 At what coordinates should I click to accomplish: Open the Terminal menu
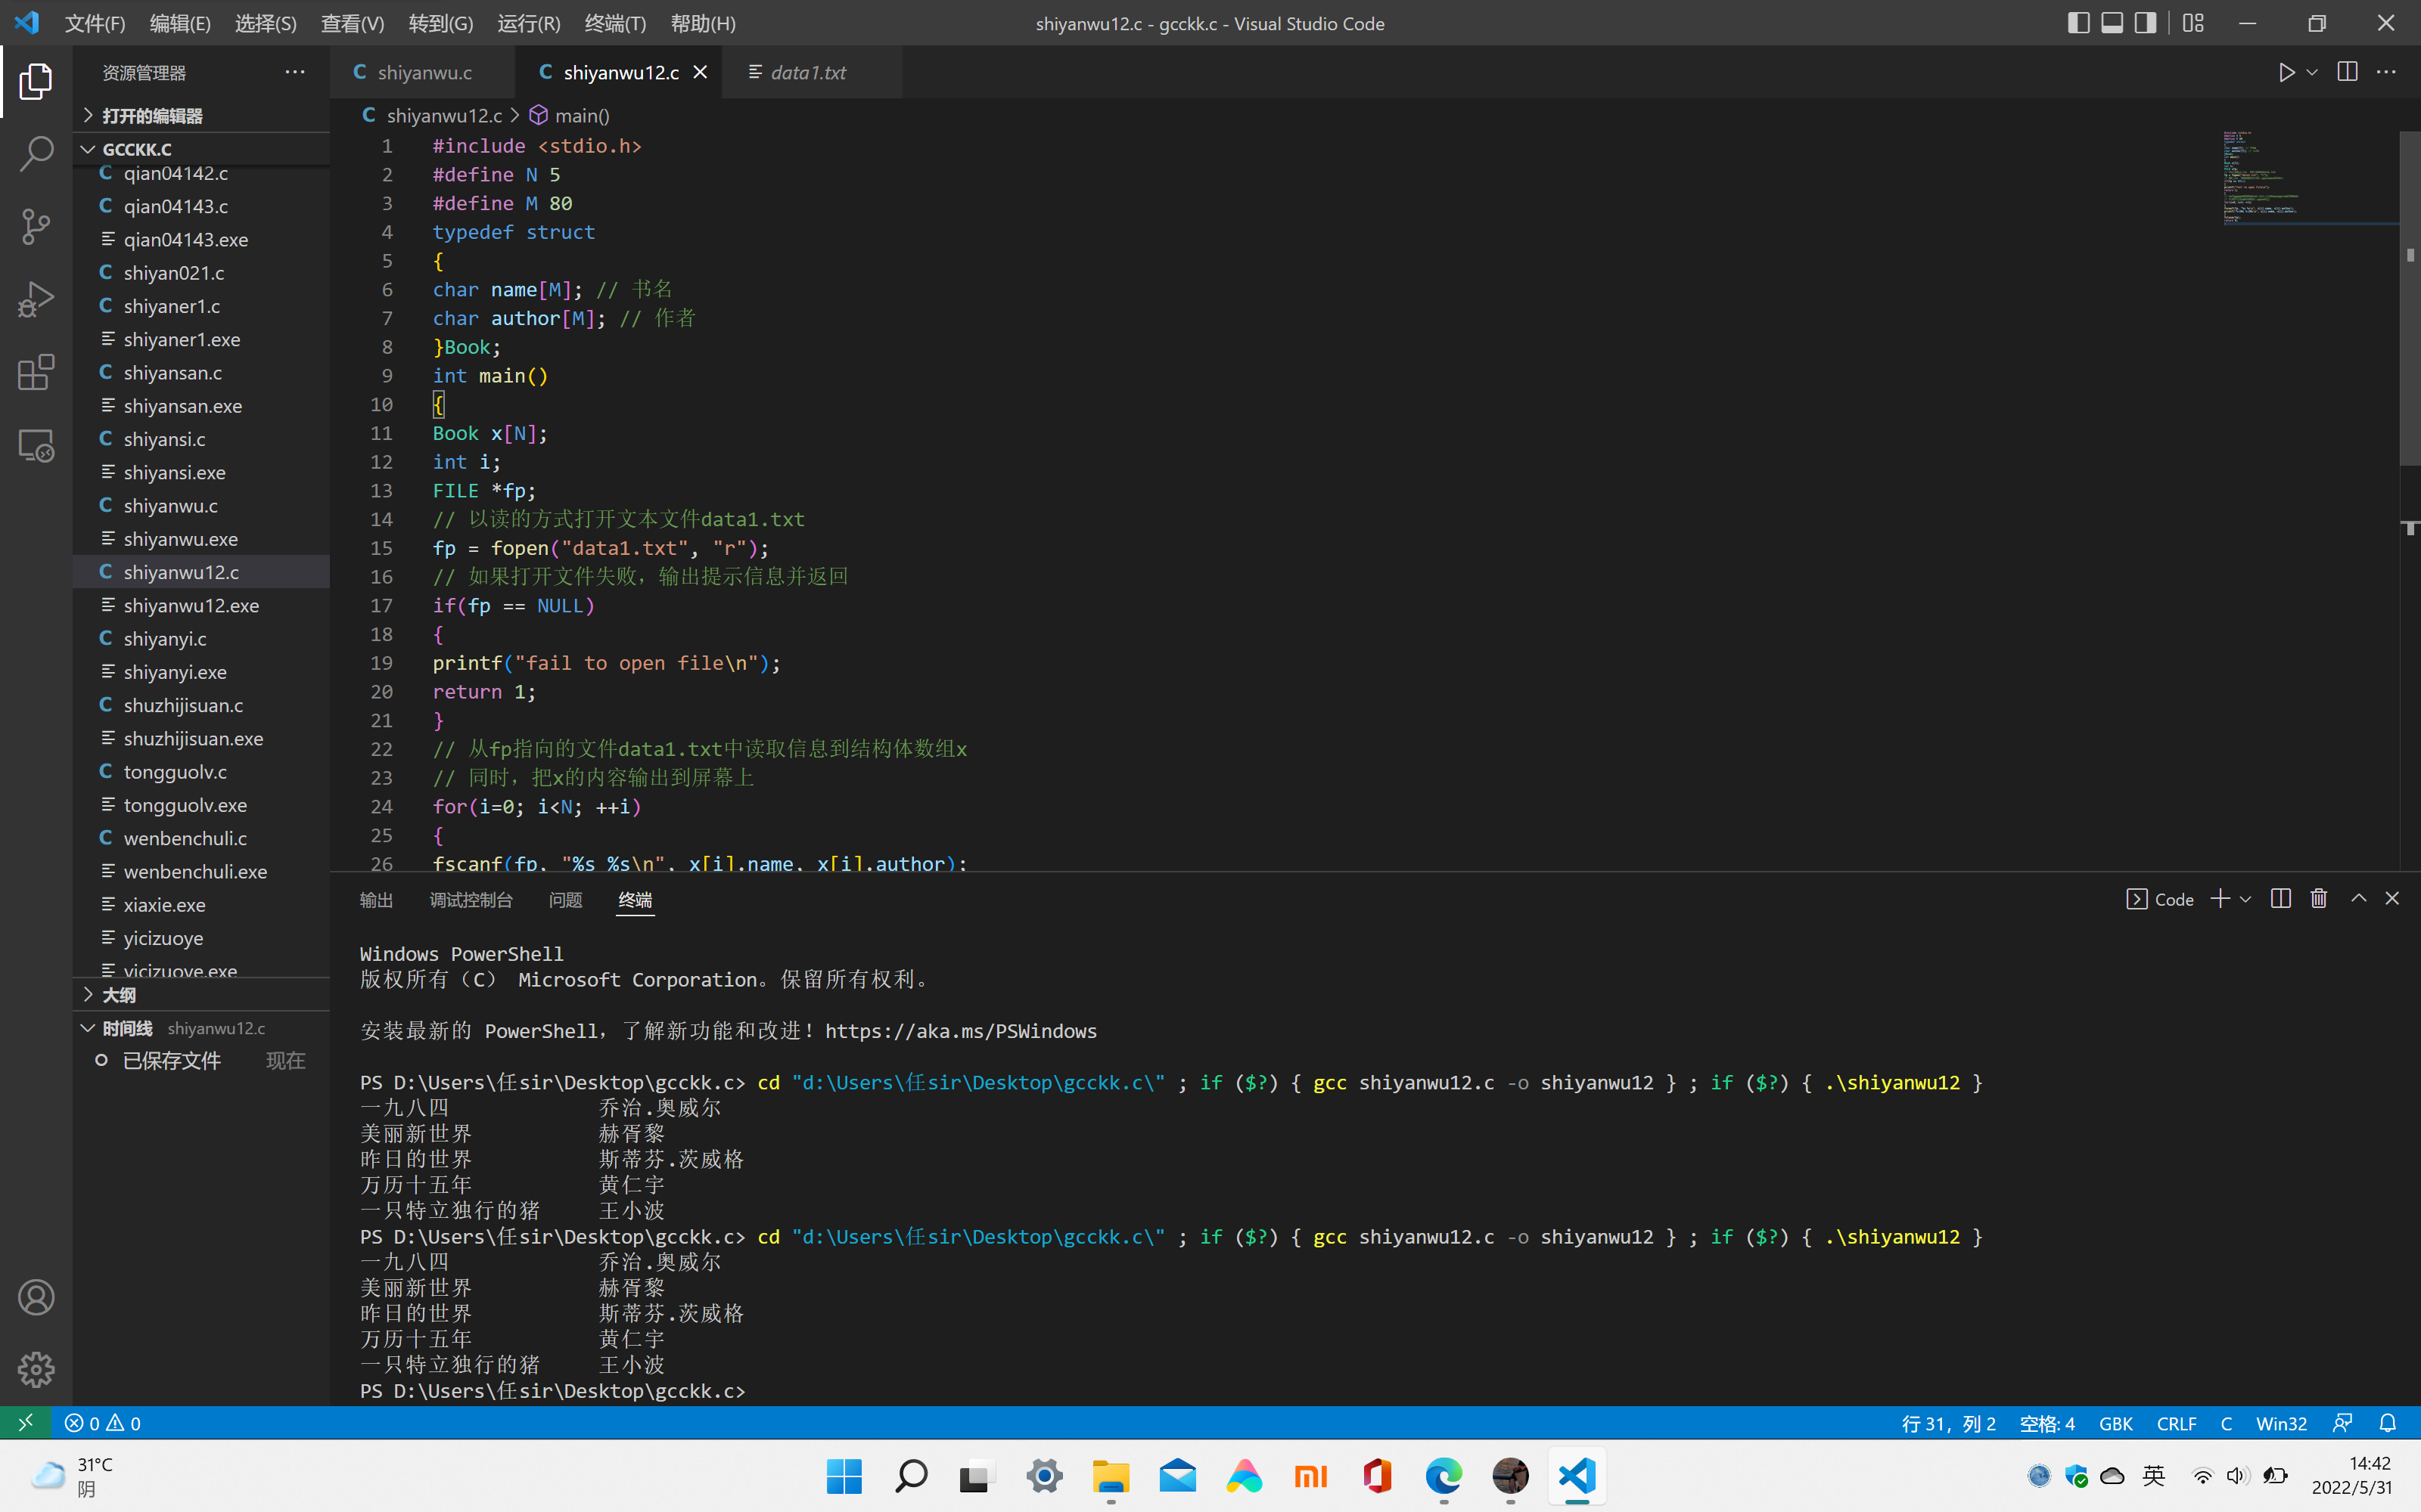(x=615, y=23)
